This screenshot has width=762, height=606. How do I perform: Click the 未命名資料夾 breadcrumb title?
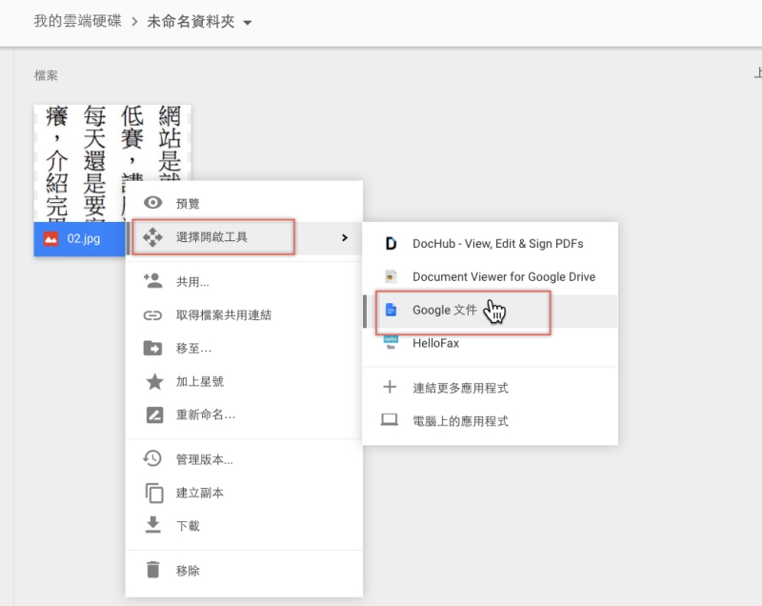191,22
